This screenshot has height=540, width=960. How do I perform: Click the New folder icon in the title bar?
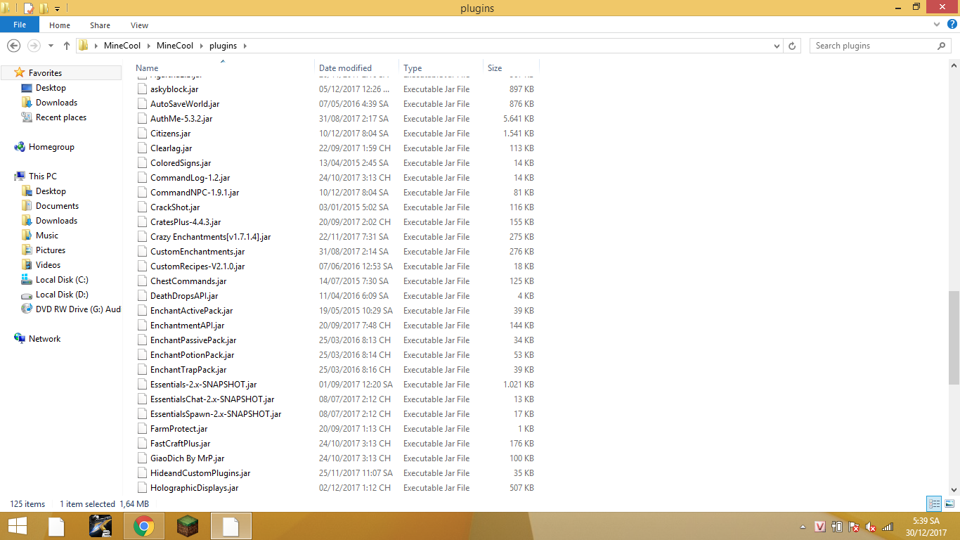click(44, 8)
